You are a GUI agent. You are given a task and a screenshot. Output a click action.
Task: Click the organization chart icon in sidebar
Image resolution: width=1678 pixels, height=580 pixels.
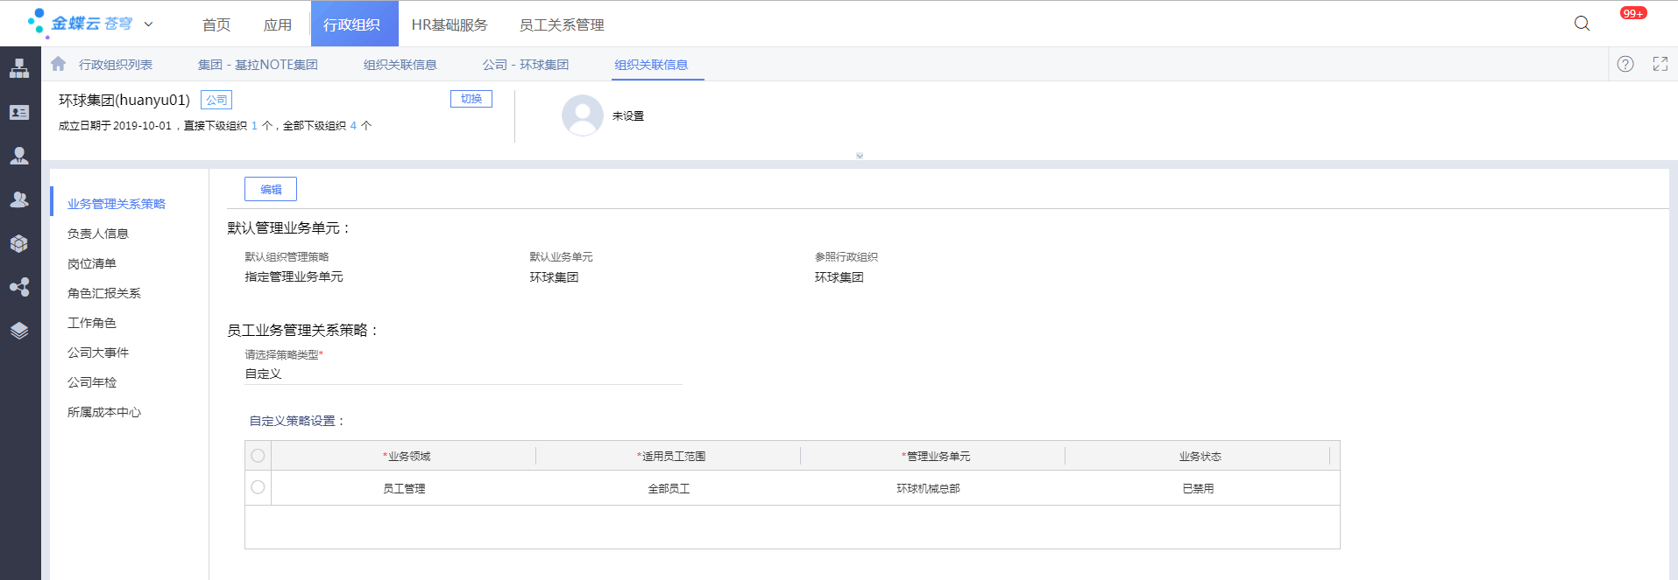pos(19,68)
